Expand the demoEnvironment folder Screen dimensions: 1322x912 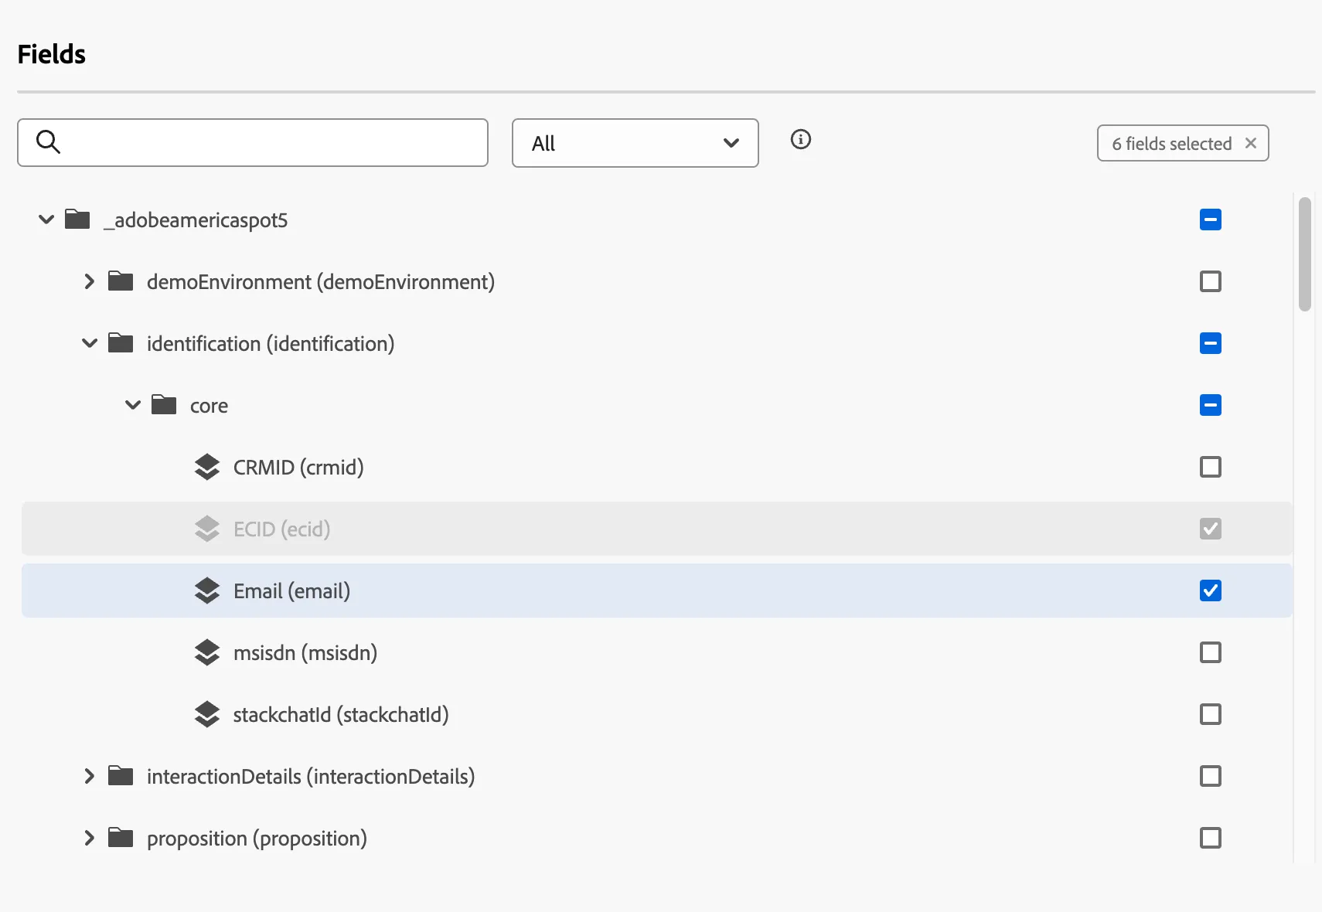click(x=89, y=281)
